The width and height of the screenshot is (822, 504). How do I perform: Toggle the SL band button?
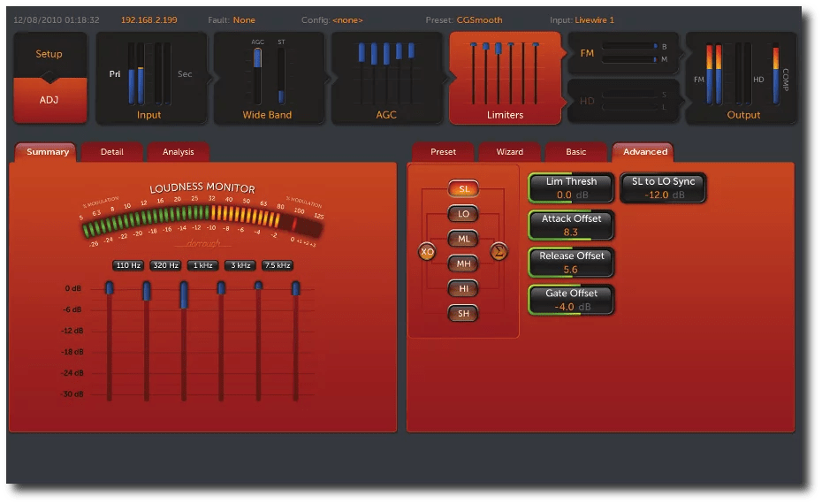click(463, 189)
